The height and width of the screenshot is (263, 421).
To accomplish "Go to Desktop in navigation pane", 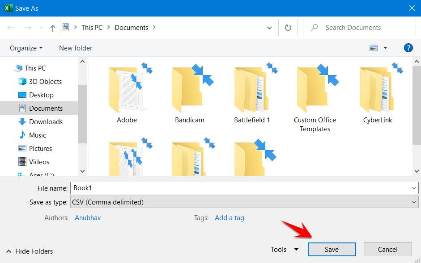I will coord(41,95).
